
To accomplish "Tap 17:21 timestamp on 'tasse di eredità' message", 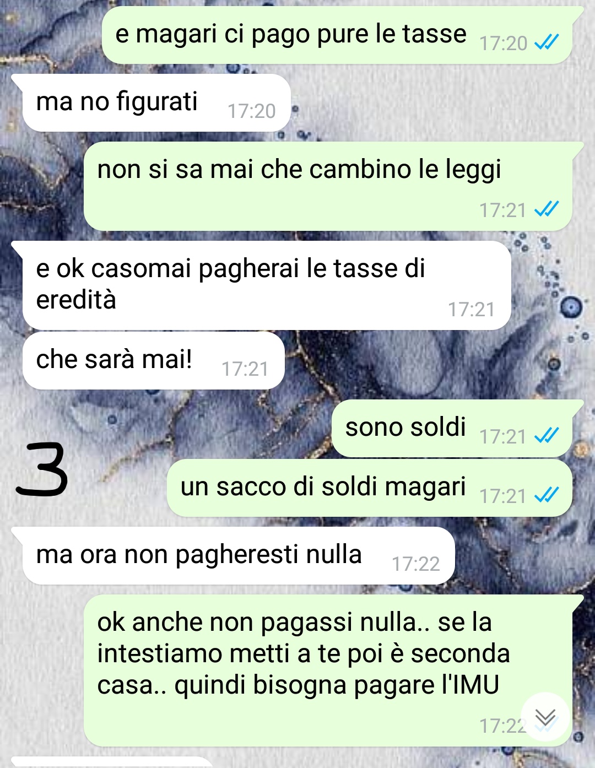I will (x=471, y=309).
